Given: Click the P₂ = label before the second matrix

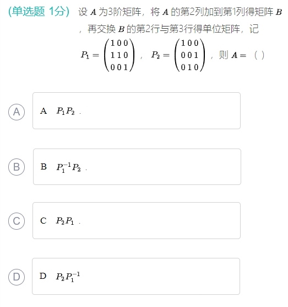Looking at the screenshot, I should tap(160, 55).
